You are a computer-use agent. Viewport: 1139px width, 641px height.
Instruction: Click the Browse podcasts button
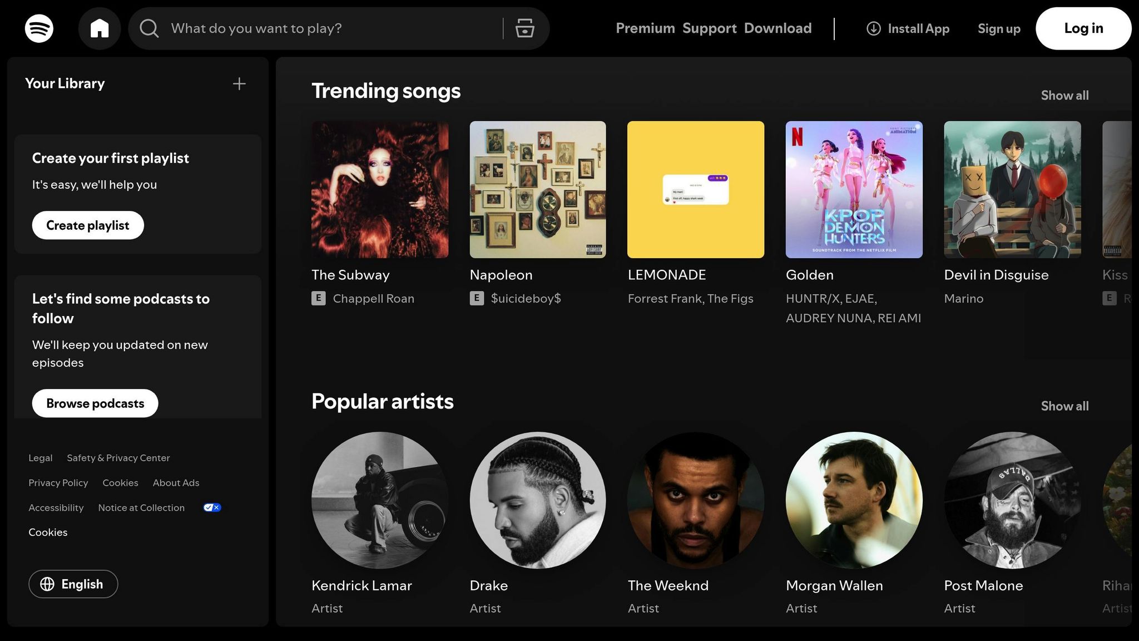(95, 403)
